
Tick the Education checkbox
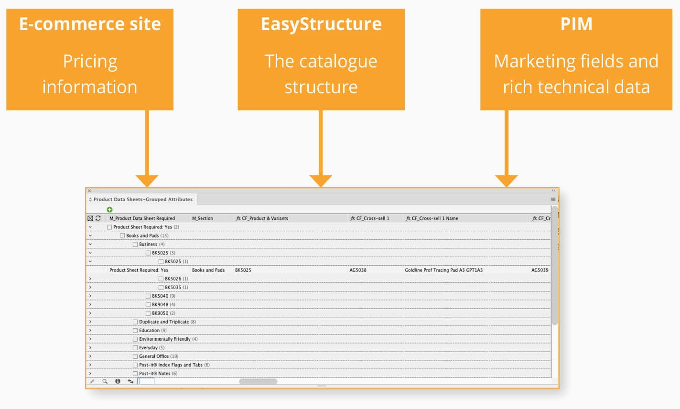pyautogui.click(x=135, y=330)
